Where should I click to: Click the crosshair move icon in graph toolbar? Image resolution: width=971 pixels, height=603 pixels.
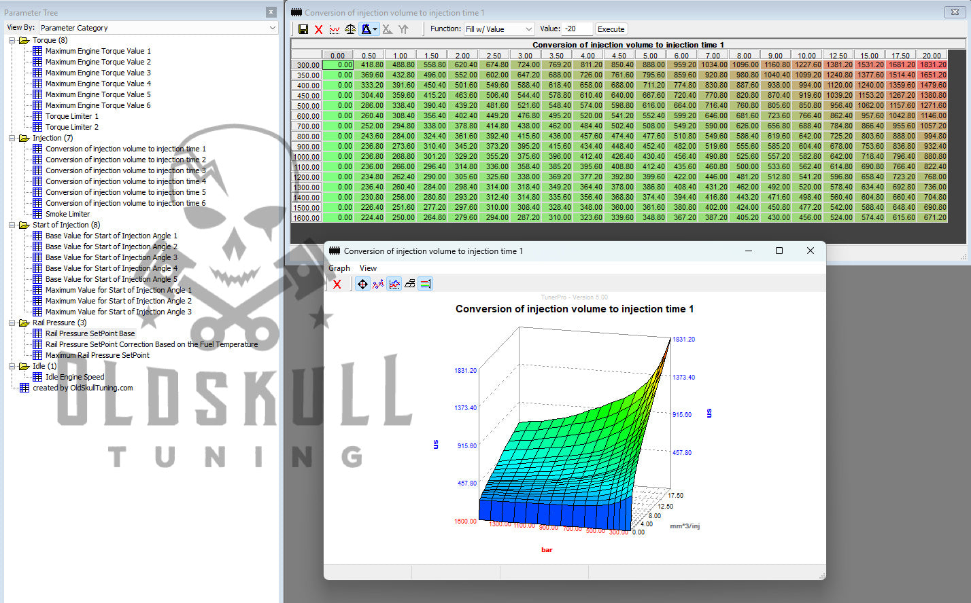coord(362,284)
